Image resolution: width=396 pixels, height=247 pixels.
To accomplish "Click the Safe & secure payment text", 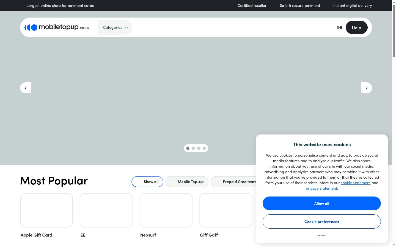I will coord(300,5).
